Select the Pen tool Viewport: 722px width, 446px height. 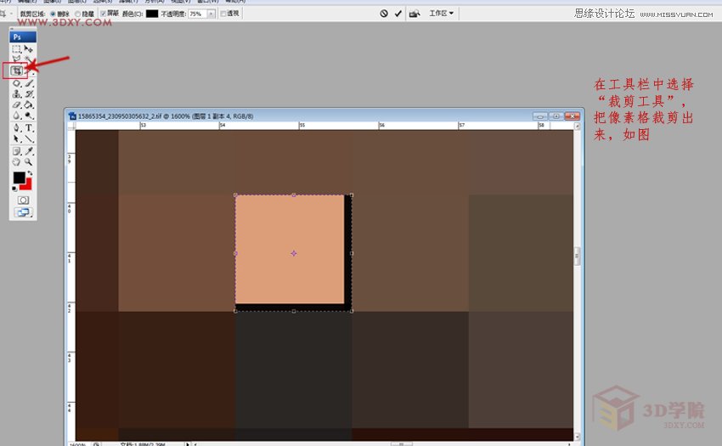click(17, 127)
